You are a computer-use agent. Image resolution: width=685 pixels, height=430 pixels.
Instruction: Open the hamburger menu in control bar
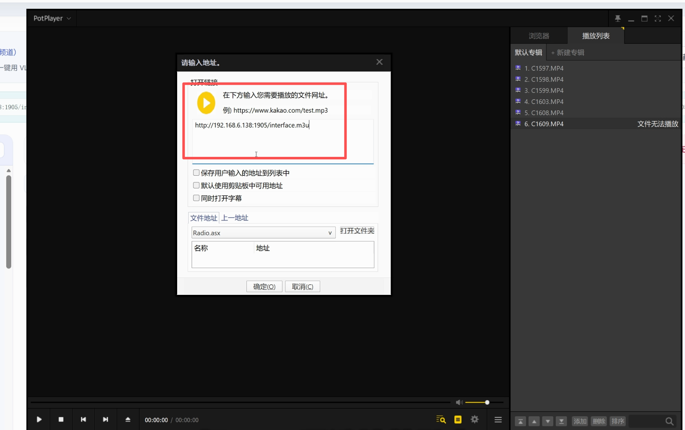pyautogui.click(x=498, y=419)
